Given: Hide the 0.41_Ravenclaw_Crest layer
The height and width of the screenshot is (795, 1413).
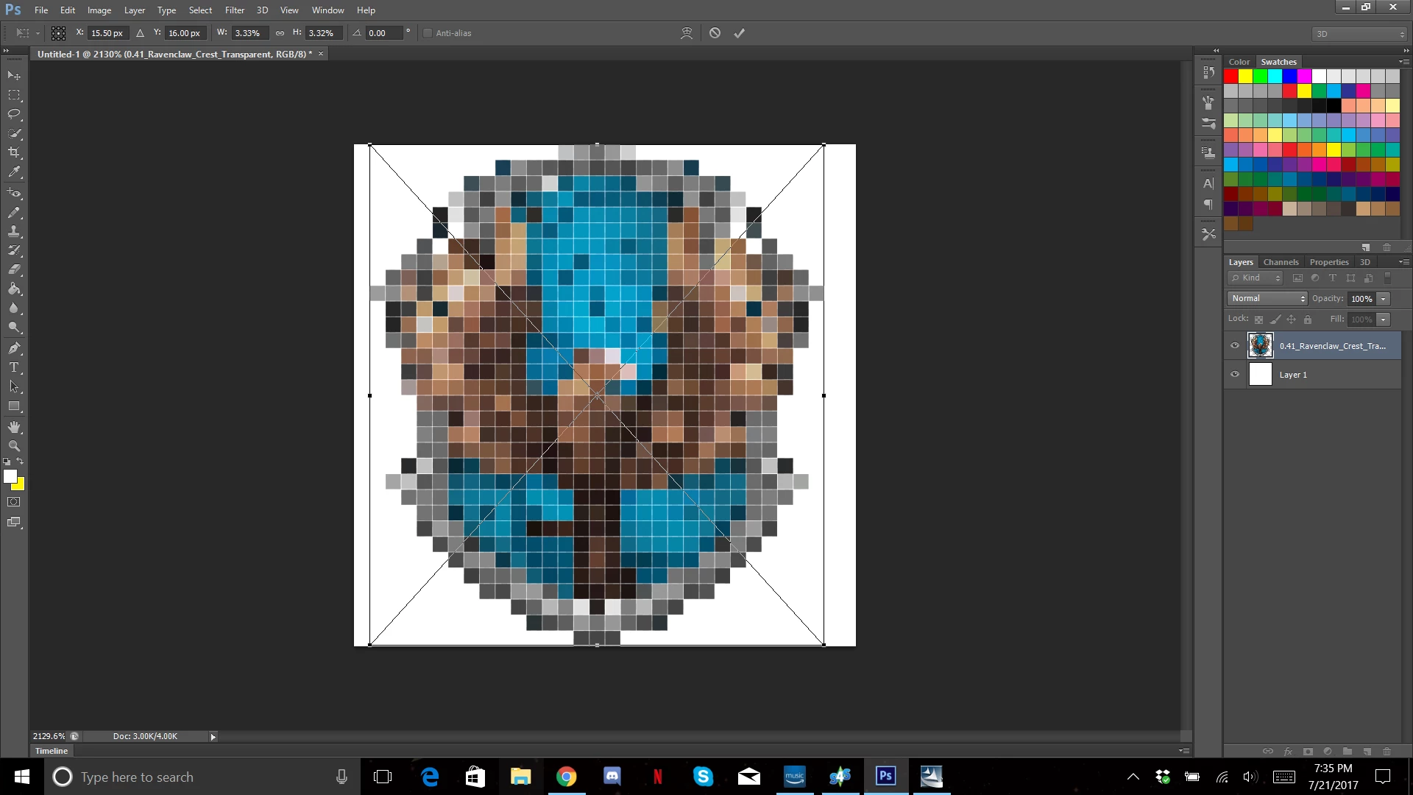Looking at the screenshot, I should (1235, 345).
